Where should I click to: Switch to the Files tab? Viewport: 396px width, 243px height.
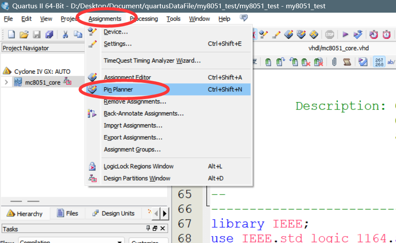click(x=67, y=213)
